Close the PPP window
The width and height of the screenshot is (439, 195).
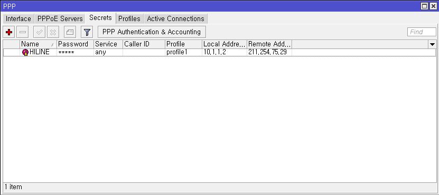point(433,6)
